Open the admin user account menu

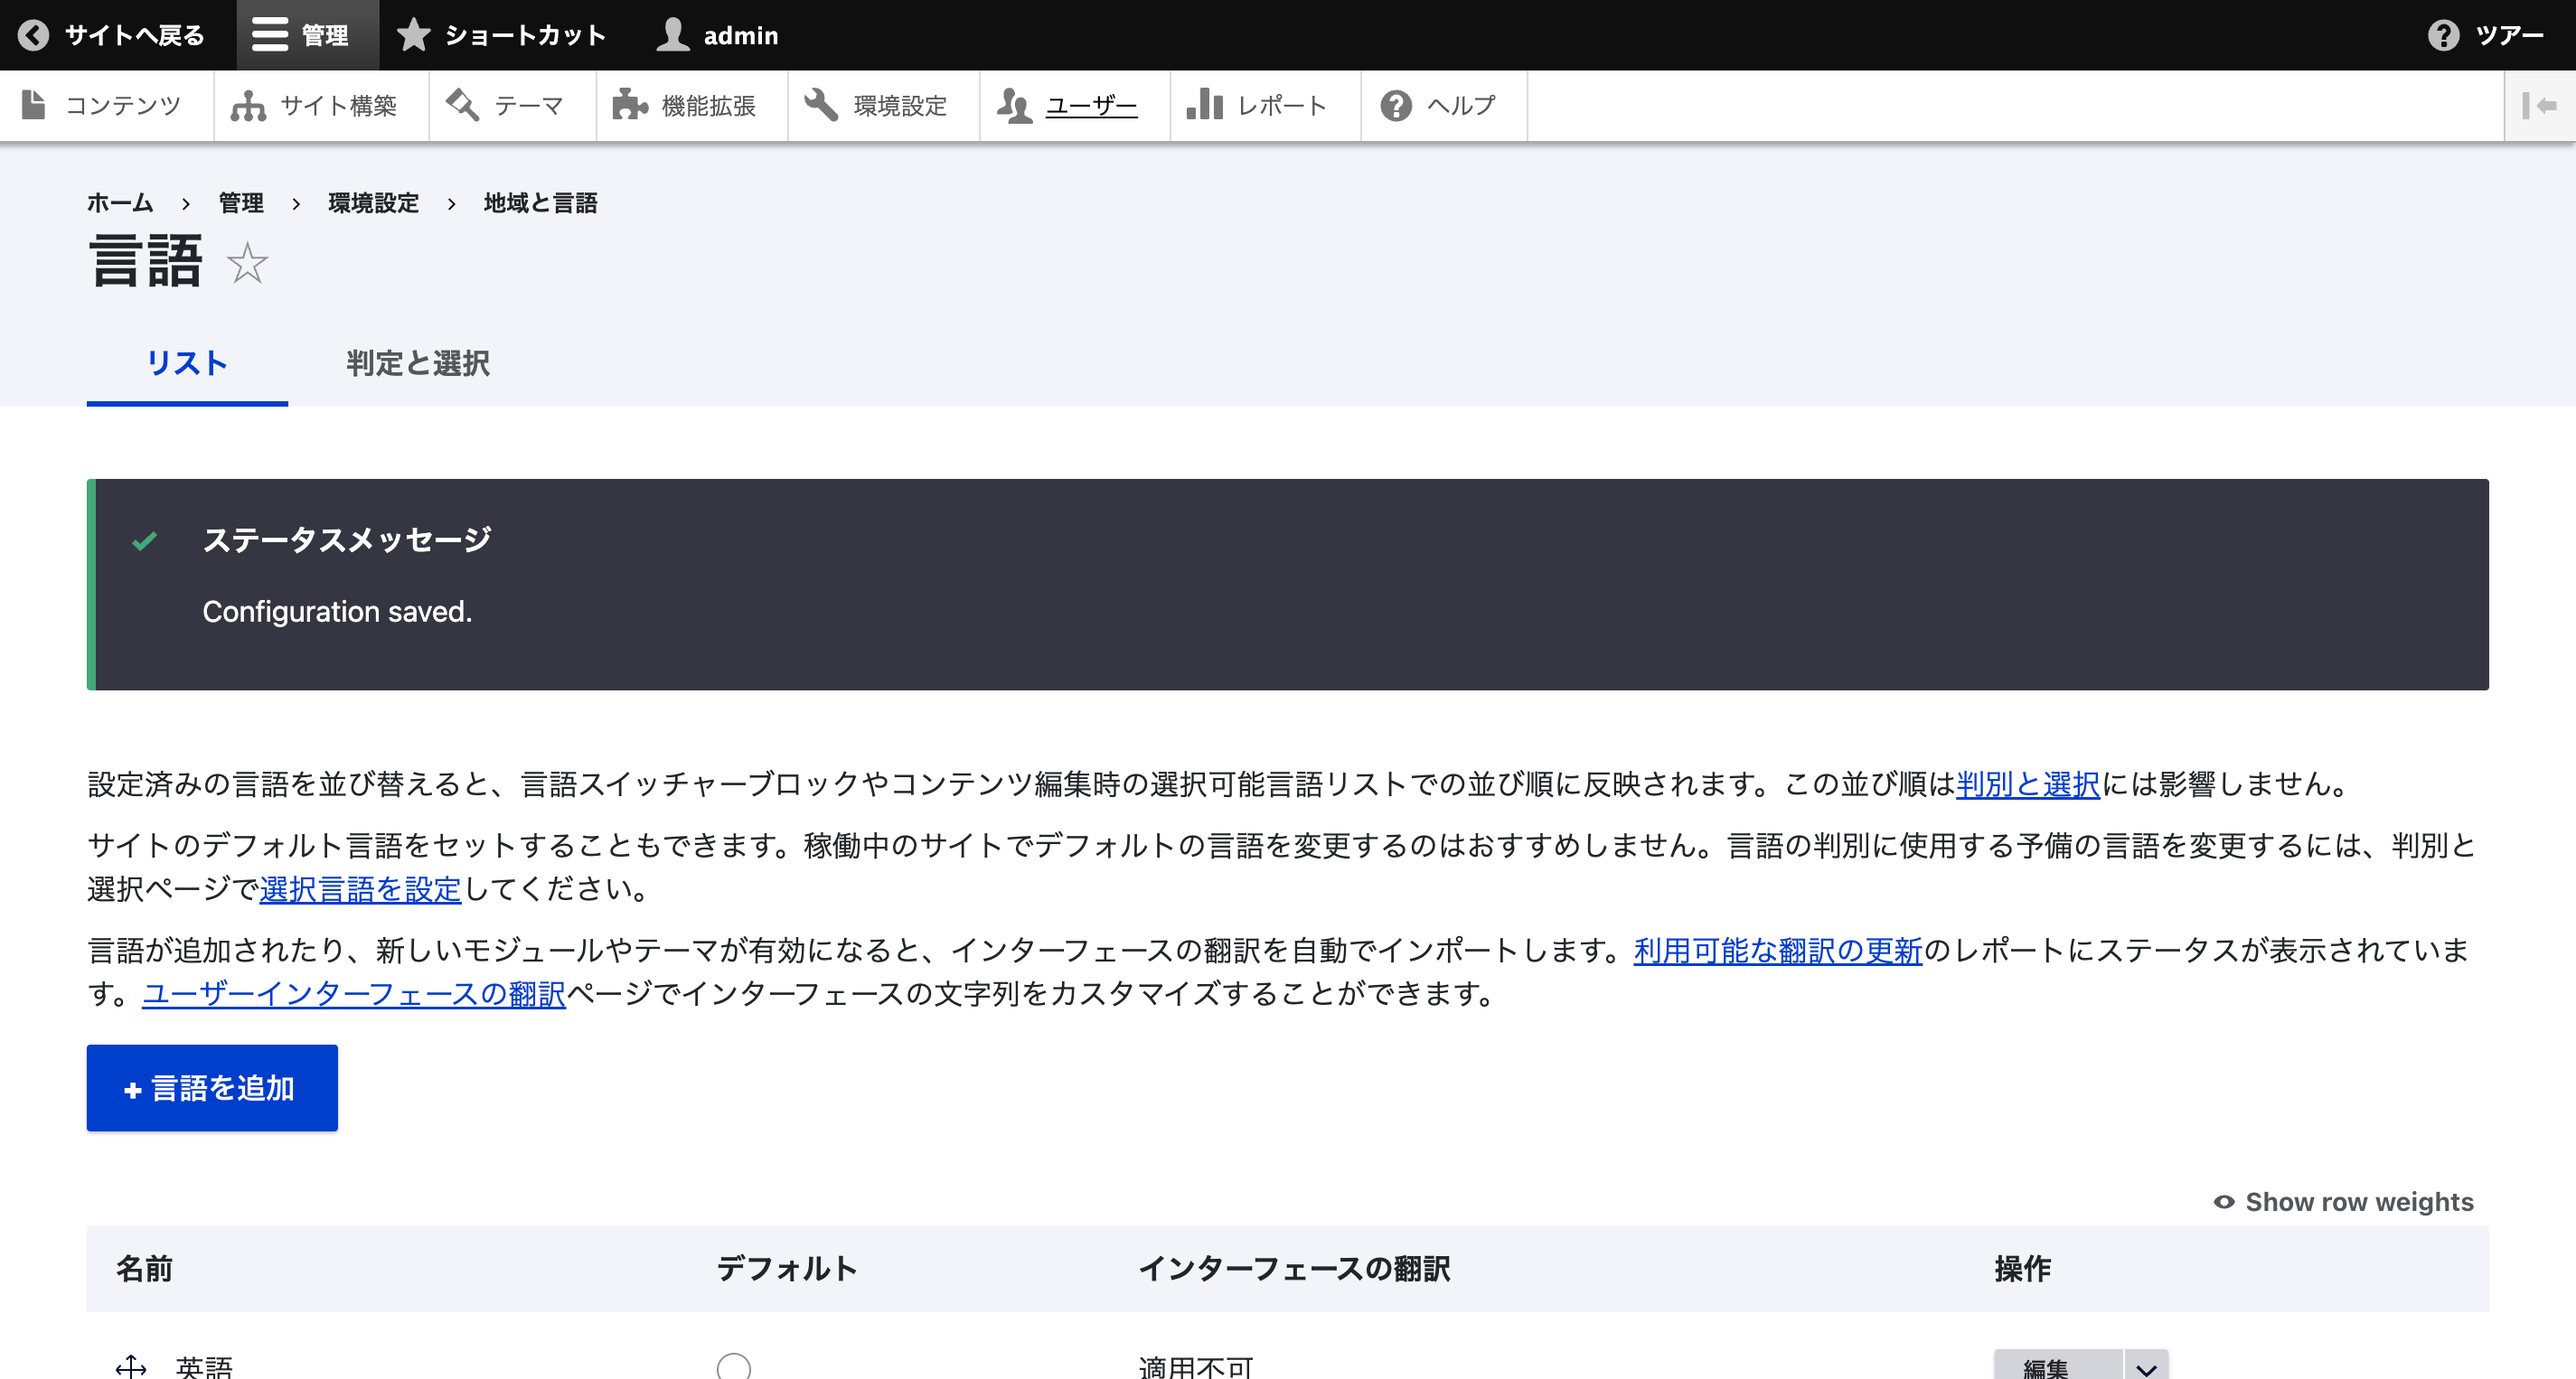tap(716, 35)
